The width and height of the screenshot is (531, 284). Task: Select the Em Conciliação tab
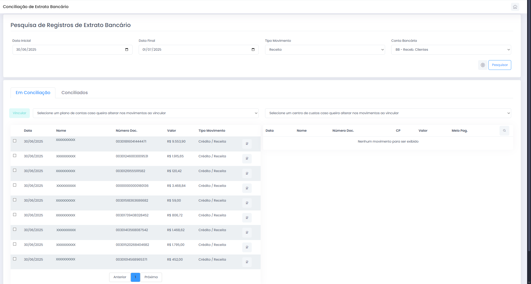[x=33, y=93]
